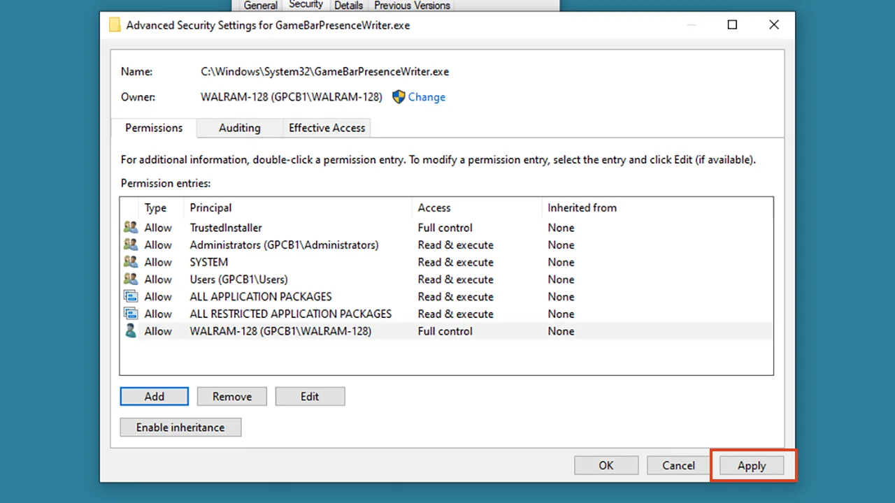Select the Details tab in the Properties window
This screenshot has width=895, height=503.
coord(348,6)
